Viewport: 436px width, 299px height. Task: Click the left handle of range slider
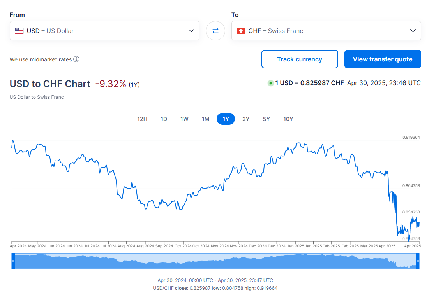coord(13,261)
